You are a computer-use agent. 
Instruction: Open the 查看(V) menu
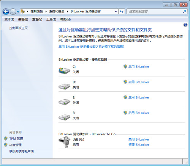37,19
